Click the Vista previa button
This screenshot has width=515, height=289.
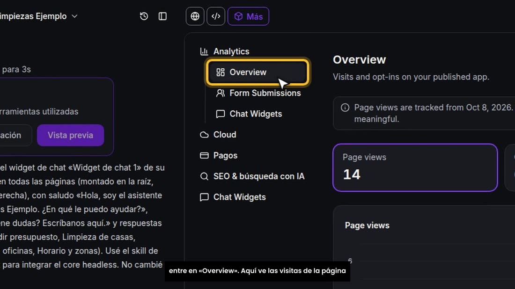click(70, 135)
